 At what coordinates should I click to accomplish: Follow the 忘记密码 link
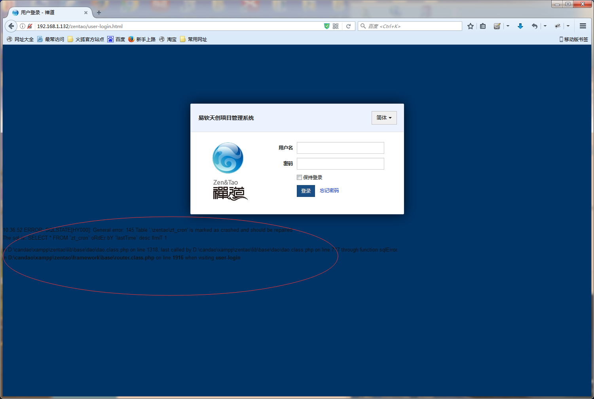(329, 191)
